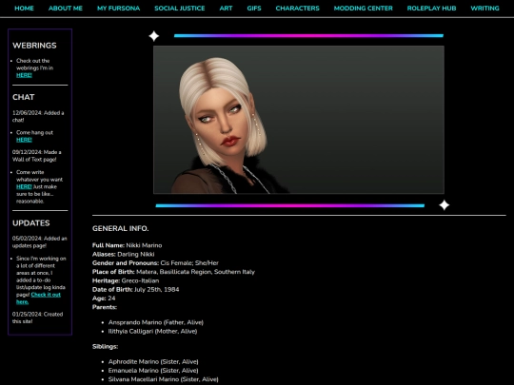
Task: Click the 'Parents:' label
Action: coord(105,307)
